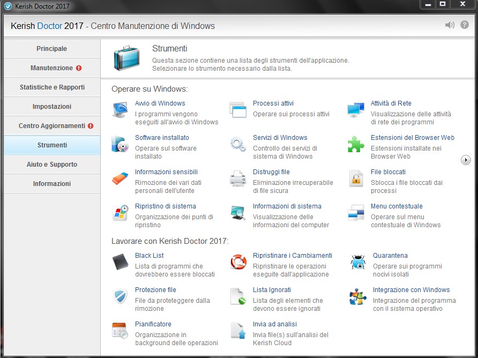Viewport: 478px width, 358px height.
Task: Open the Attività di Rete link
Action: pos(391,103)
